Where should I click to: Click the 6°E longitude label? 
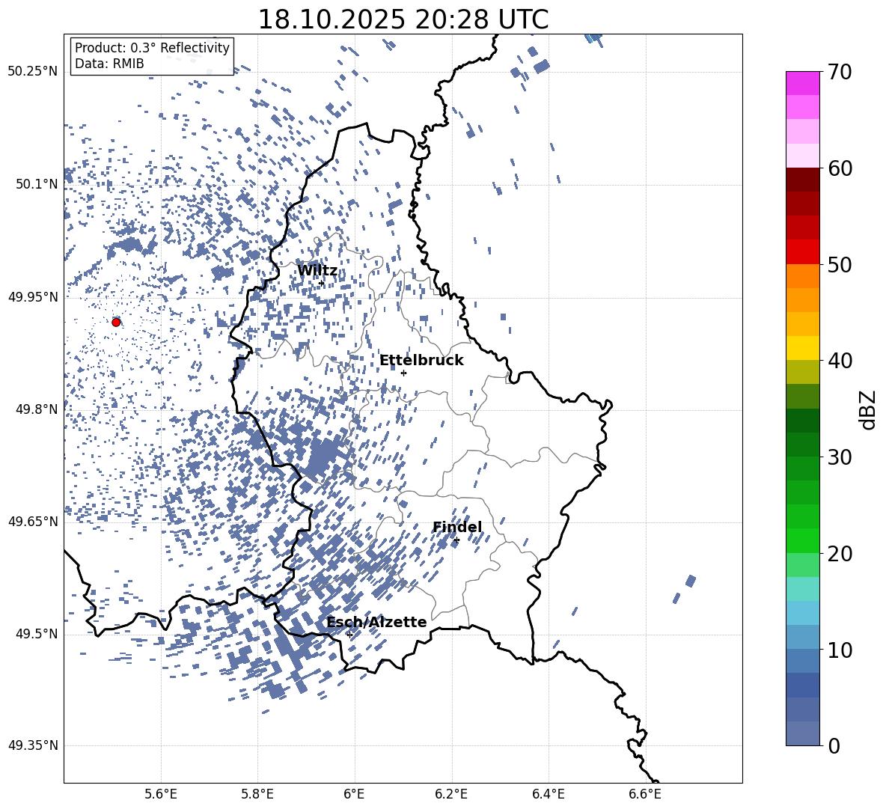click(354, 794)
